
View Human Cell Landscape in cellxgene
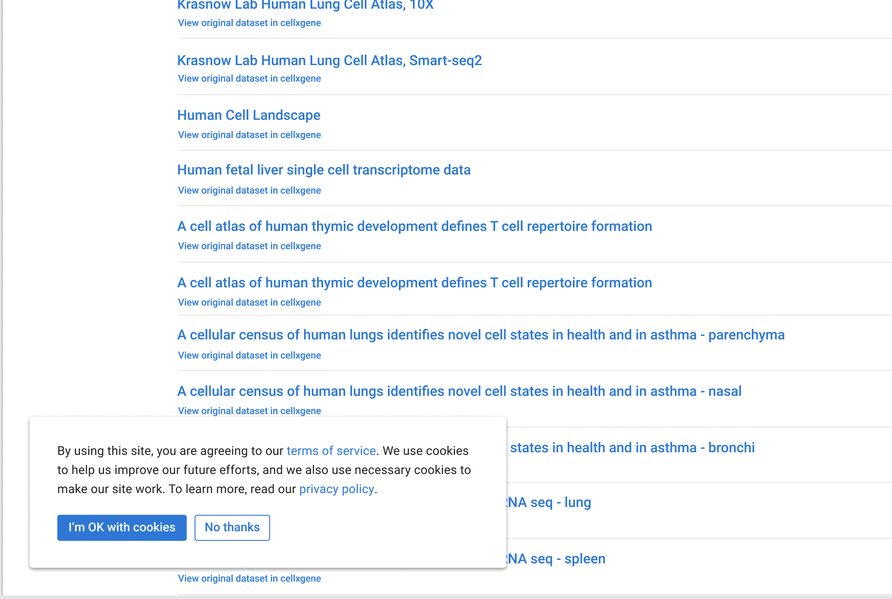(249, 135)
